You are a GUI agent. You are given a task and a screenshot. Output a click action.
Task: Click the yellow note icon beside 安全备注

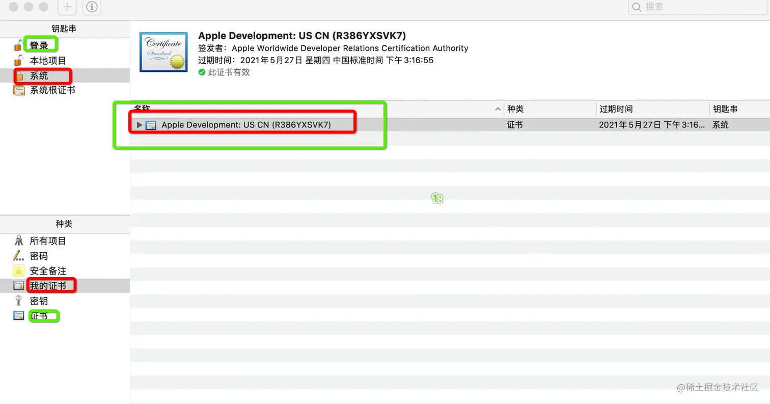[19, 271]
